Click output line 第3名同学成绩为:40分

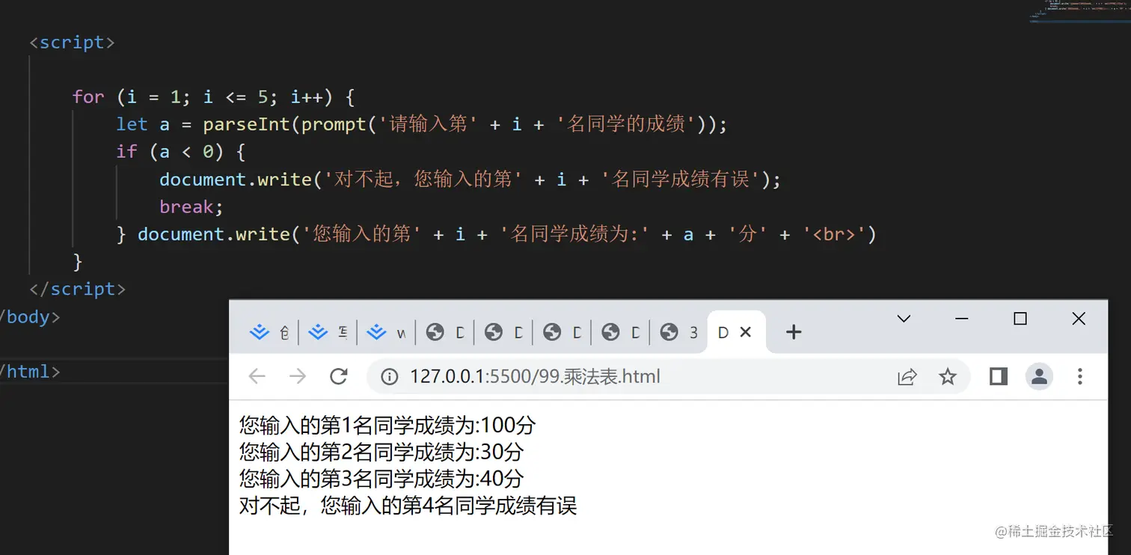[x=381, y=479]
